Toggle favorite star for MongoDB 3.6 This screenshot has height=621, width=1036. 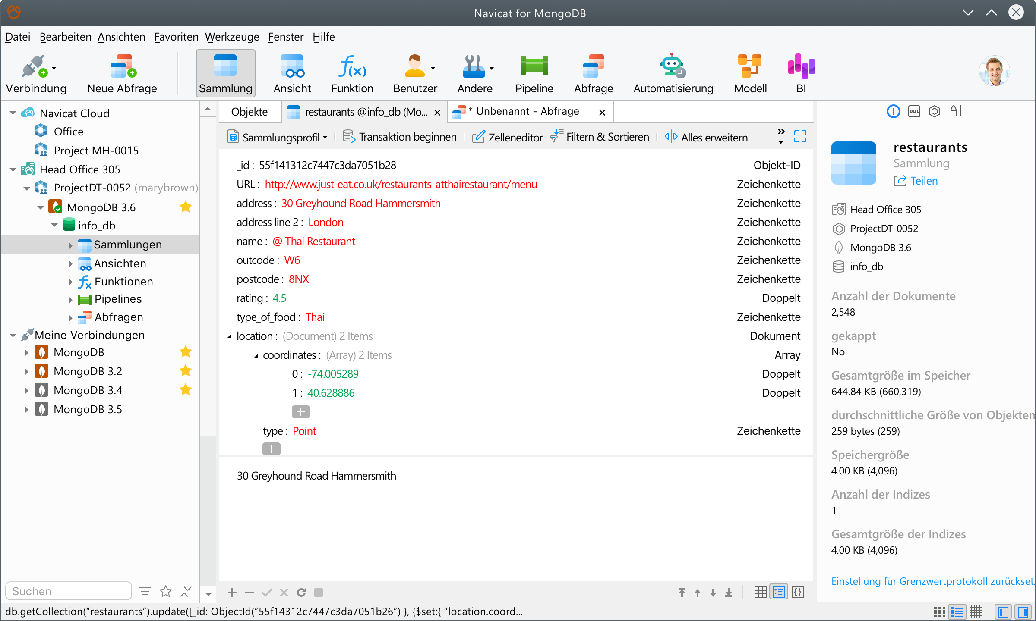[x=186, y=207]
